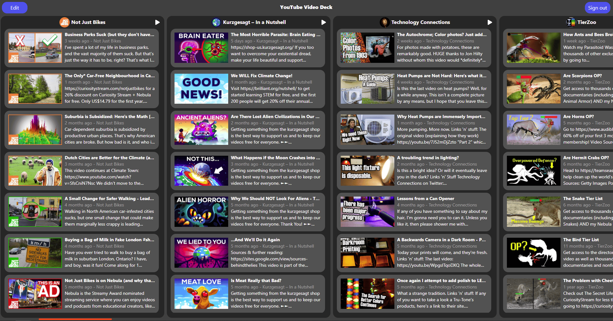Screen dimensions: 613x321
Task: Click the horizontal scrollbar at the bottom
Action: coord(75,319)
